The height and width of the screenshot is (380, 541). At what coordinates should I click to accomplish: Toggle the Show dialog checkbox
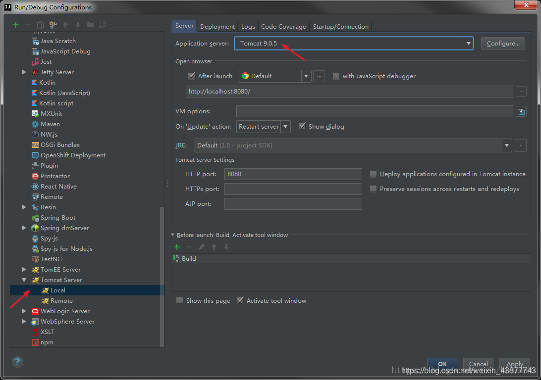pyautogui.click(x=302, y=127)
